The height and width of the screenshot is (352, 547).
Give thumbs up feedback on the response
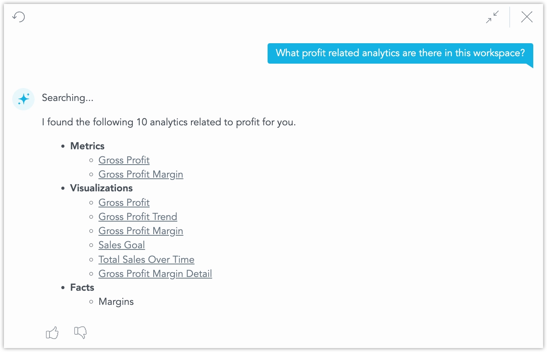[52, 332]
